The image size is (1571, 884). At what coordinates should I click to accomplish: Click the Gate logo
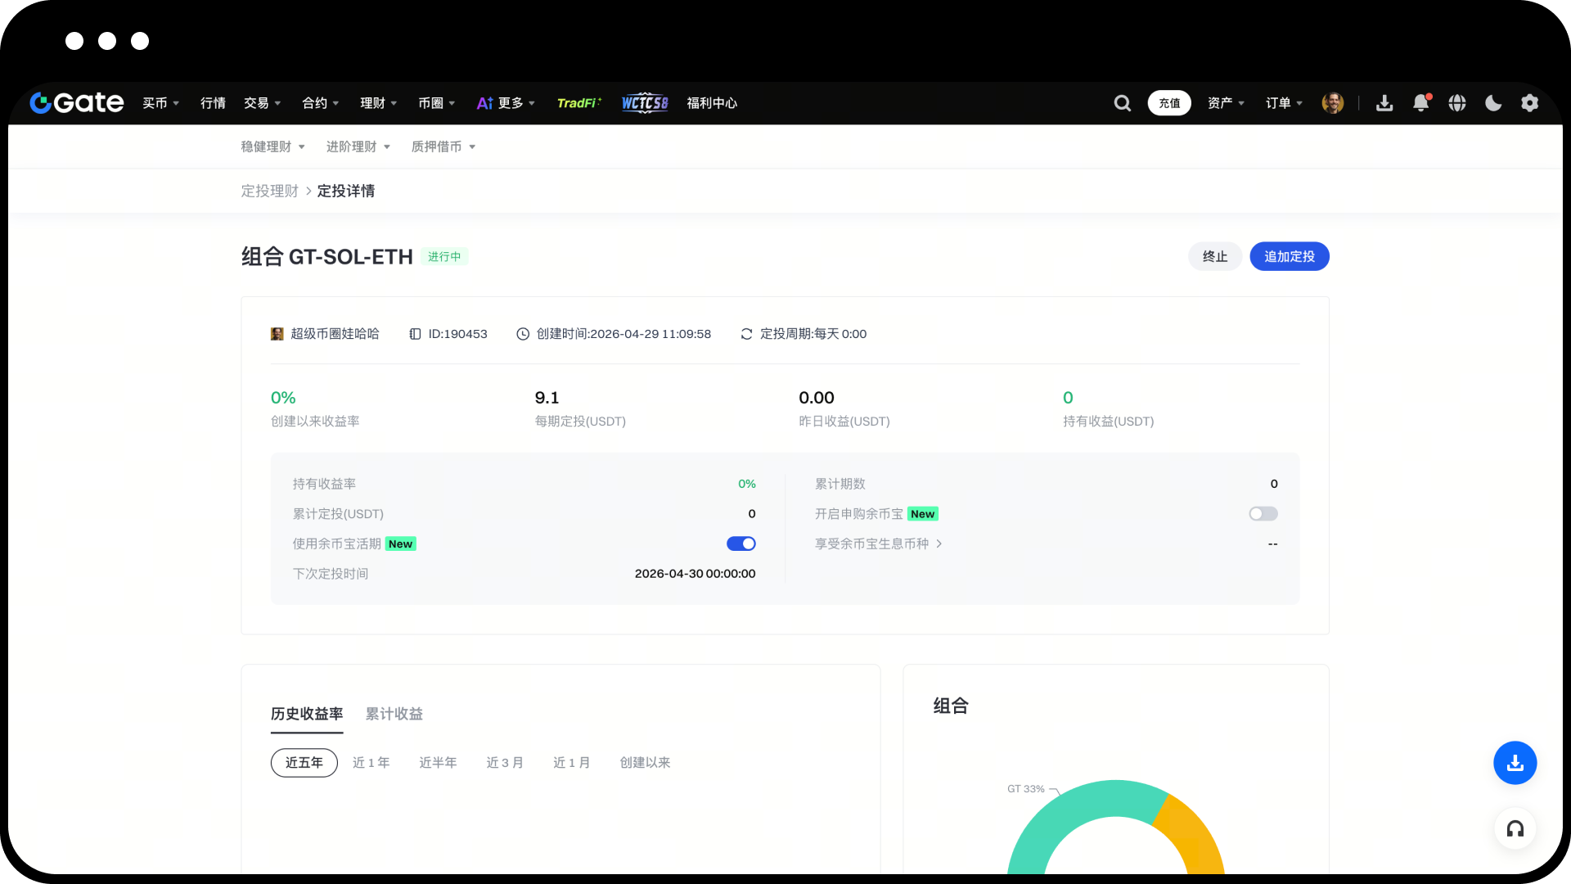coord(77,102)
